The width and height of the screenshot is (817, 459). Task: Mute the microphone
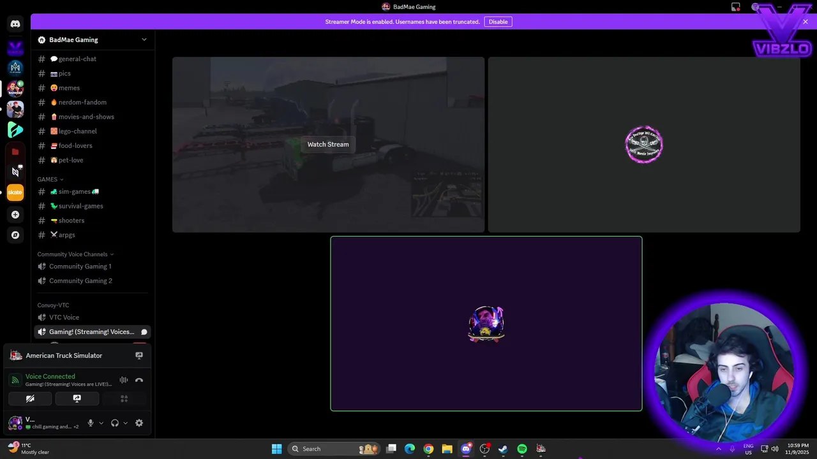(x=91, y=423)
